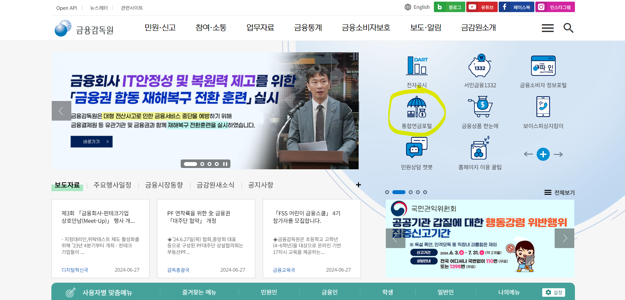This screenshot has width=625, height=300.
Task: Switch to the 주요행사일정 tab
Action: [113, 185]
